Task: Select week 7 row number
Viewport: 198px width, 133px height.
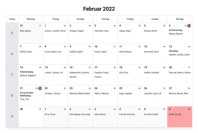Action: [12, 75]
